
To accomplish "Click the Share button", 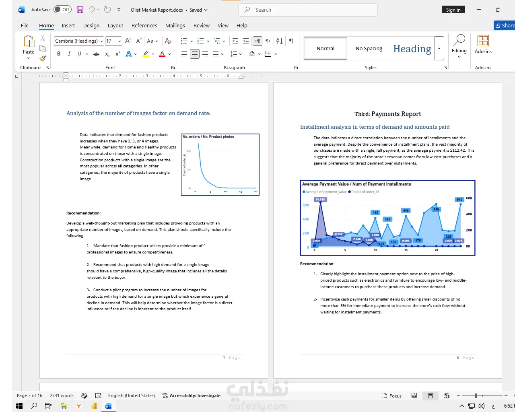I will (505, 25).
